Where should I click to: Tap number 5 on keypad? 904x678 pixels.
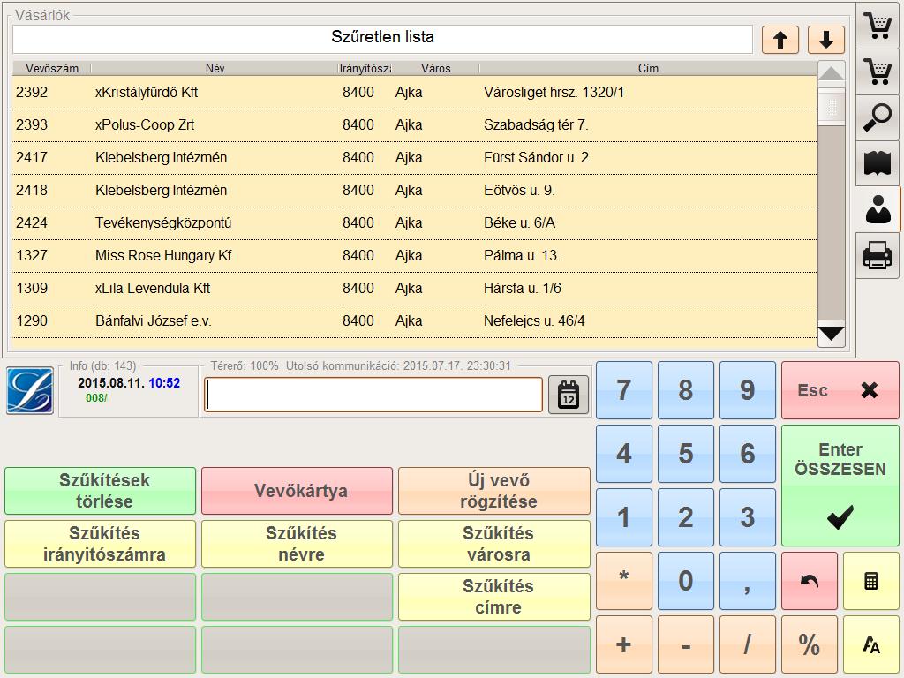click(x=685, y=454)
